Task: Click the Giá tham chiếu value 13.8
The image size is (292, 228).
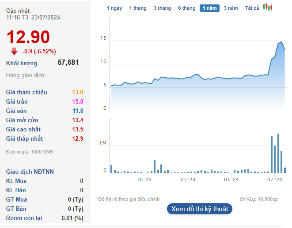Action: pyautogui.click(x=78, y=92)
